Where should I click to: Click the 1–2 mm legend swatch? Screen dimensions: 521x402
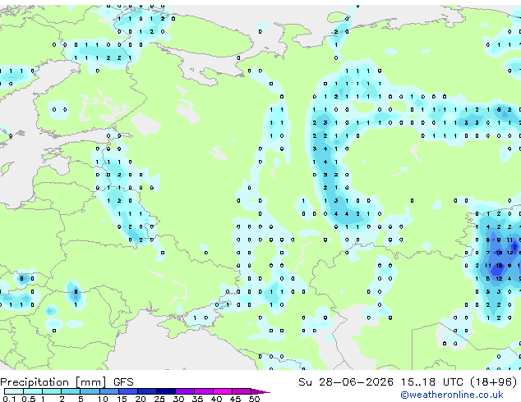tap(52, 391)
